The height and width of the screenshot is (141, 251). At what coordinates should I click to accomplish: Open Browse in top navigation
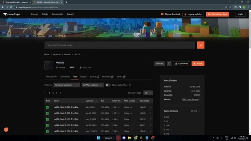(34, 14)
